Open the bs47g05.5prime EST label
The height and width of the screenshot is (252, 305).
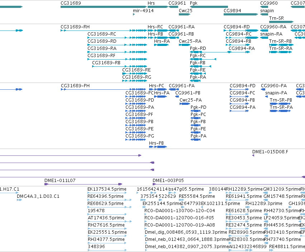pyautogui.click(x=186, y=189)
